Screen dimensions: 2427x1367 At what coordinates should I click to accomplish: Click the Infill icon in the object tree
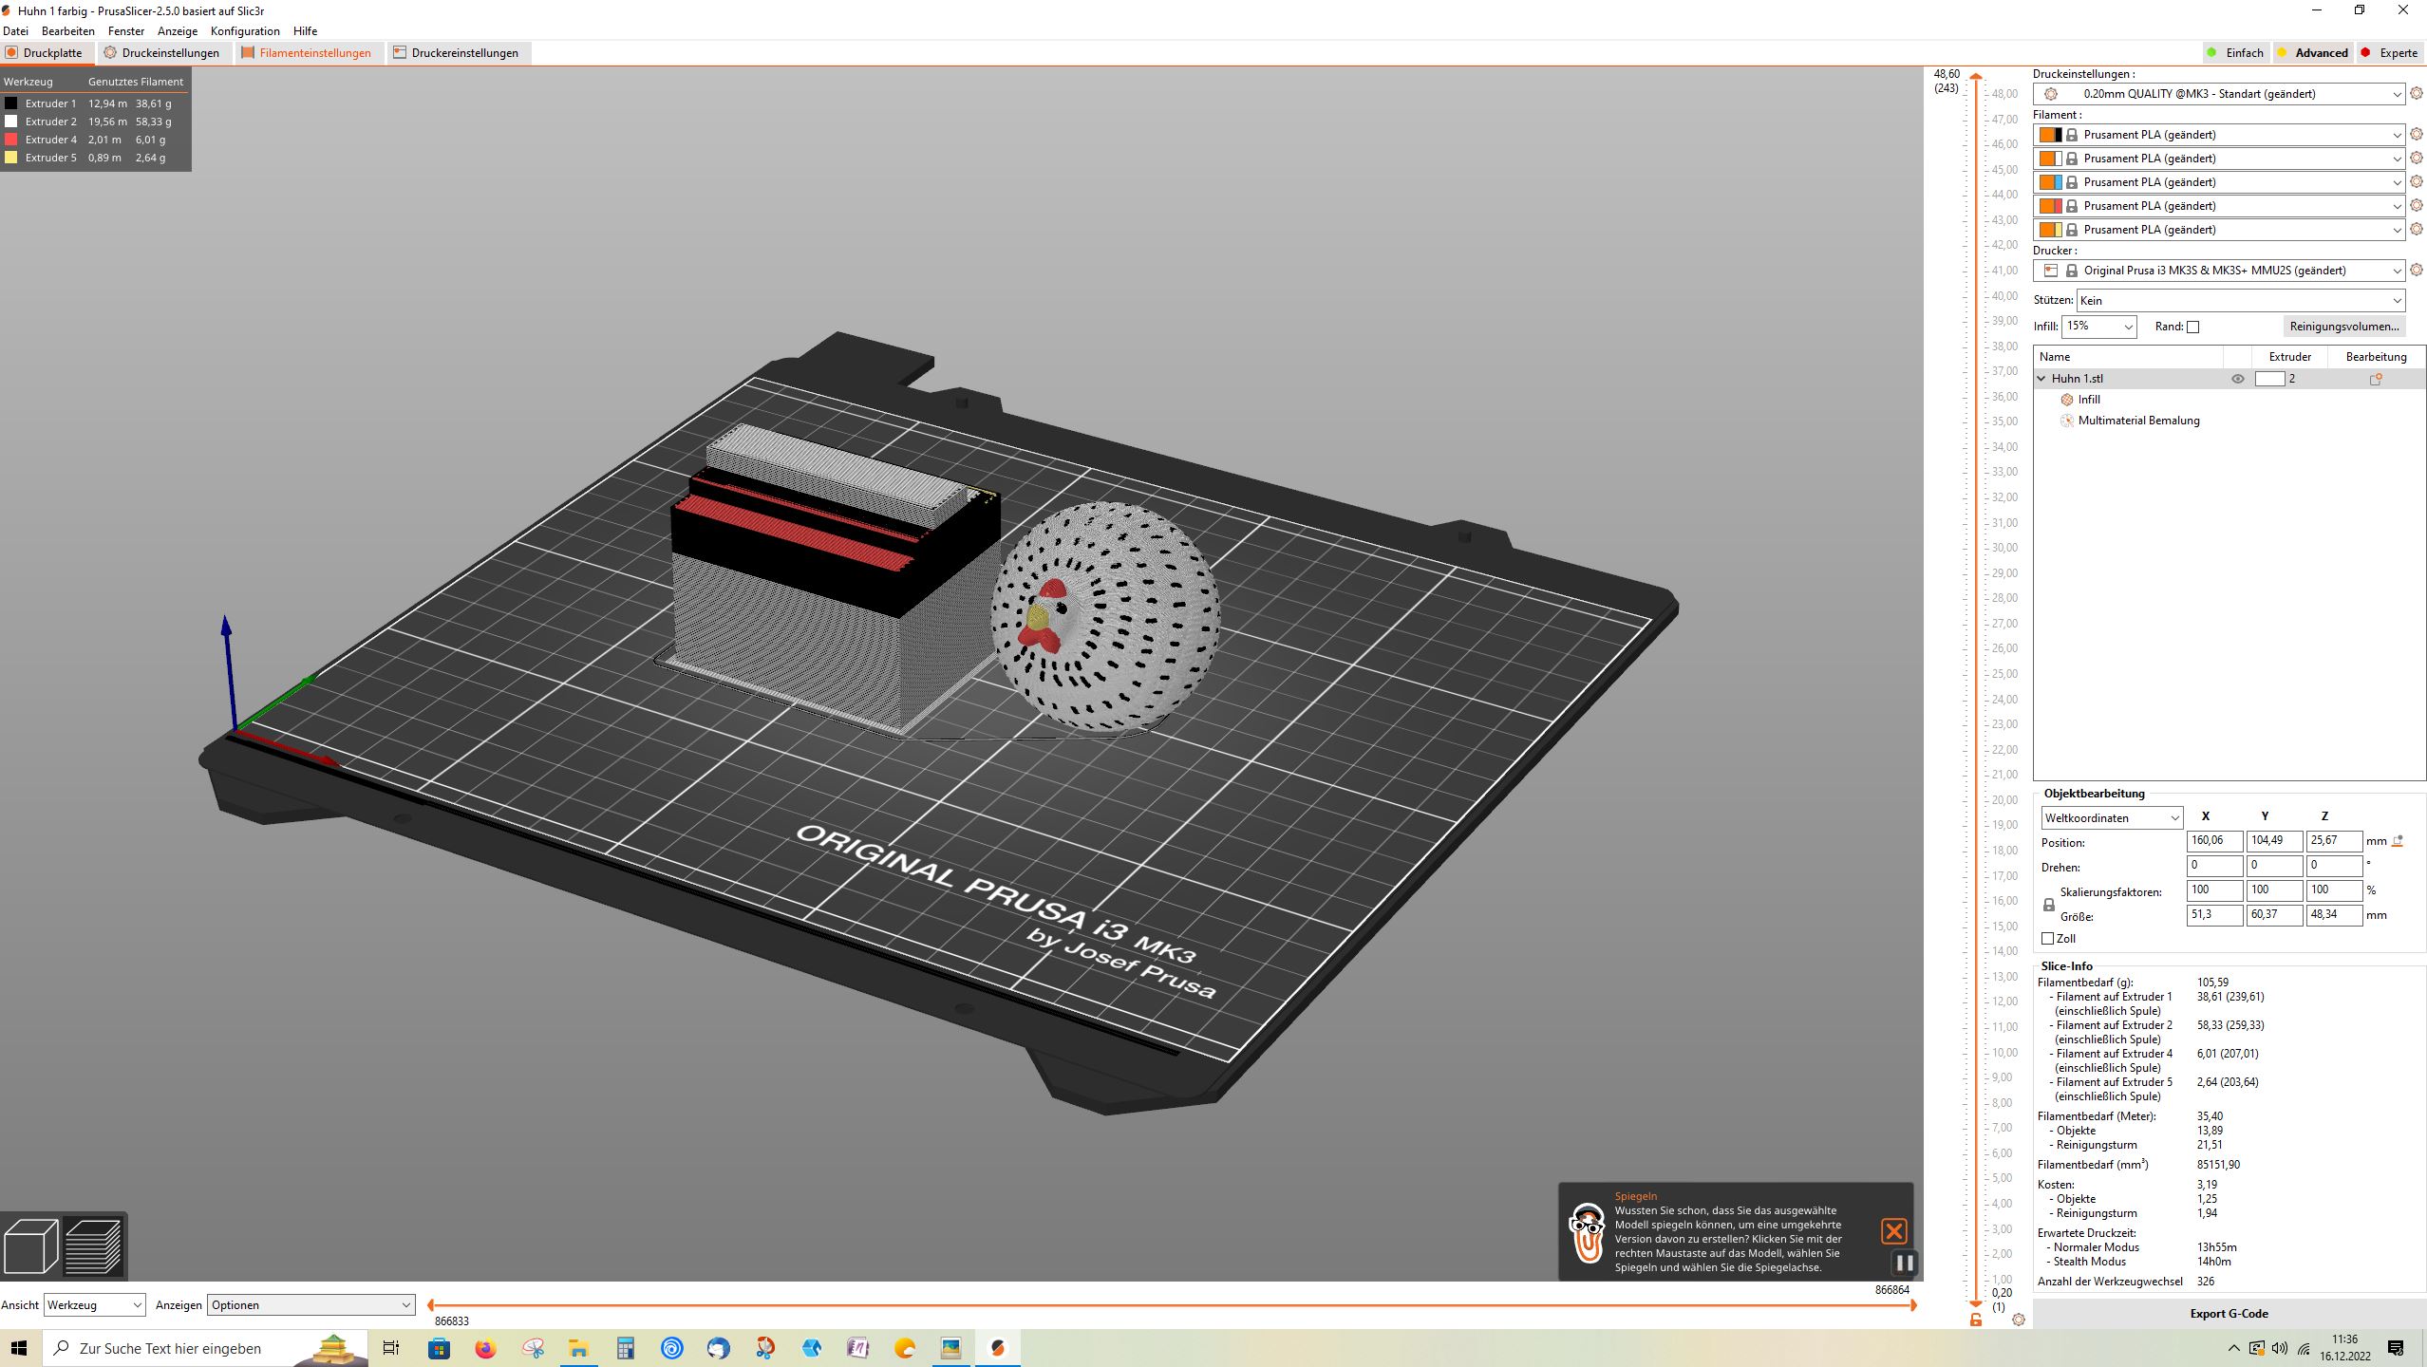tap(2067, 400)
